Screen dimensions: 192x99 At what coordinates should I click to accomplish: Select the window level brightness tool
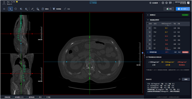[21, 9]
